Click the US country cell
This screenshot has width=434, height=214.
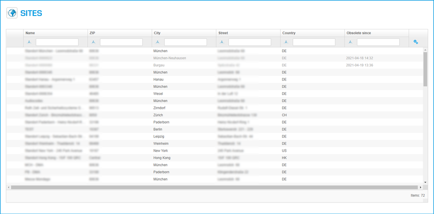pyautogui.click(x=312, y=151)
